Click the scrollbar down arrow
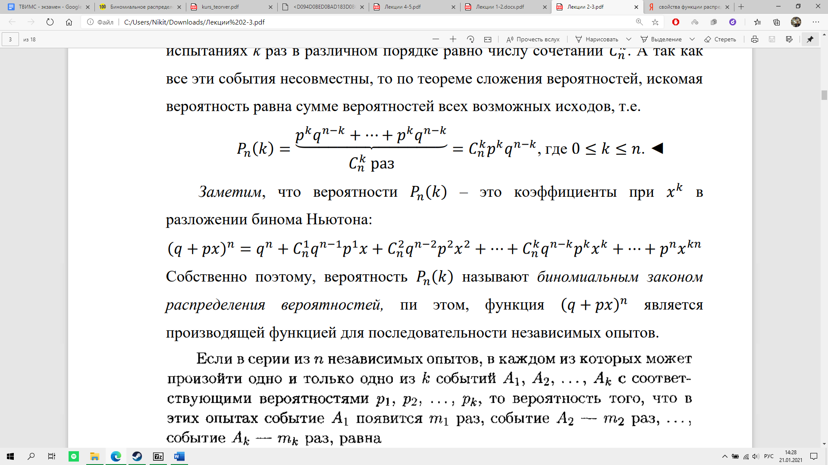The image size is (828, 465). click(824, 444)
